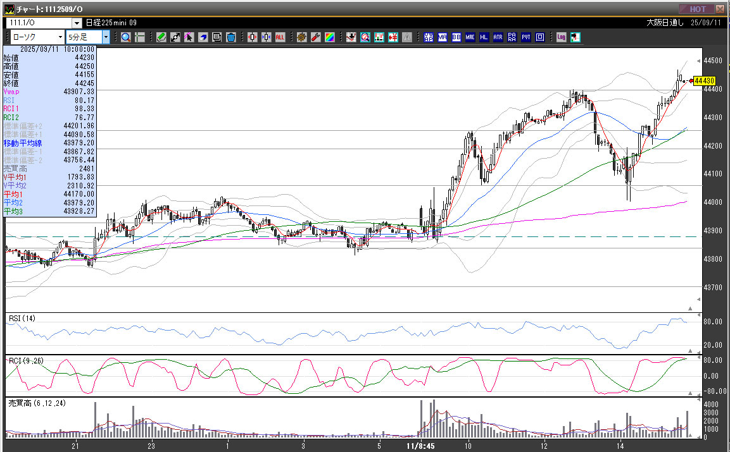Image resolution: width=730 pixels, height=452 pixels.
Task: Toggle the MA moving average indicator
Action: pos(443,37)
